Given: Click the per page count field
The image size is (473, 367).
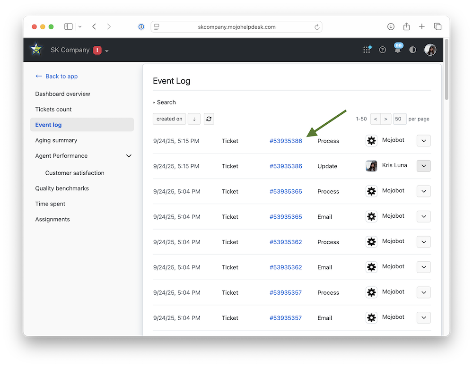Looking at the screenshot, I should pyautogui.click(x=399, y=119).
